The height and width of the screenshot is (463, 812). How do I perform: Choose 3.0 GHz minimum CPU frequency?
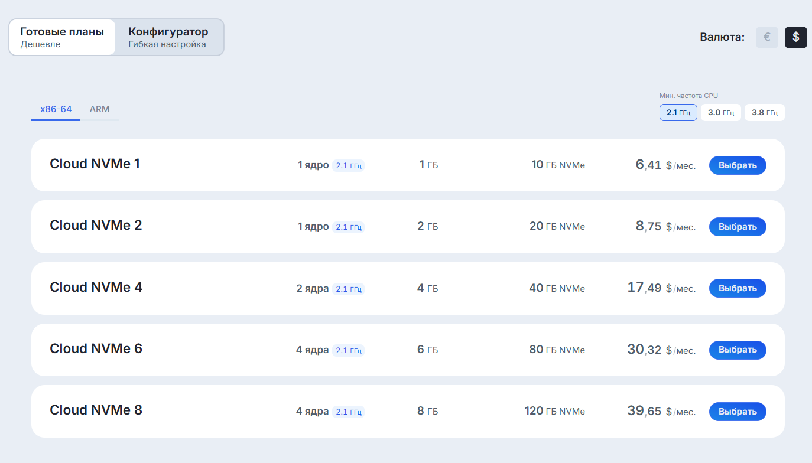click(x=721, y=112)
